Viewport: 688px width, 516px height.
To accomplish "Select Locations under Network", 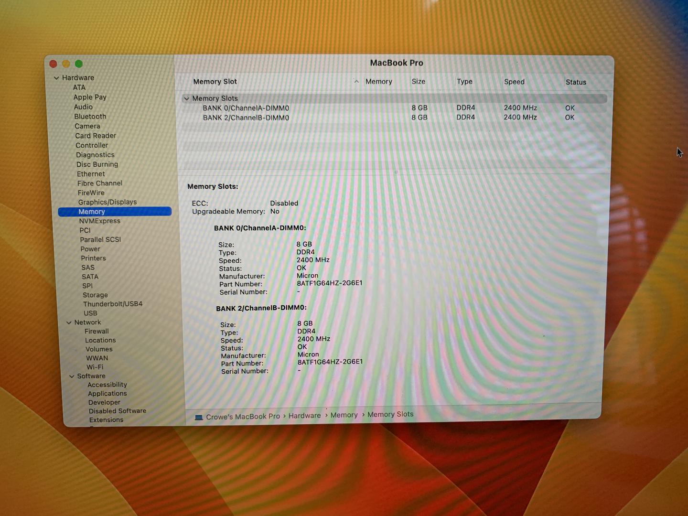I will (x=100, y=340).
